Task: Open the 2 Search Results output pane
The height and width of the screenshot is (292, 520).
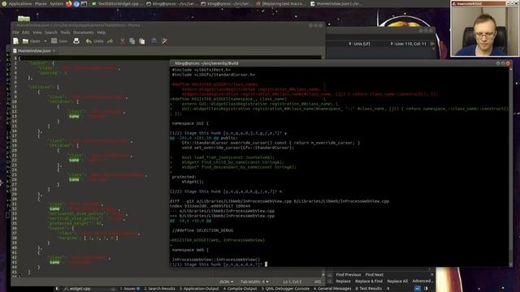Action: point(159,289)
